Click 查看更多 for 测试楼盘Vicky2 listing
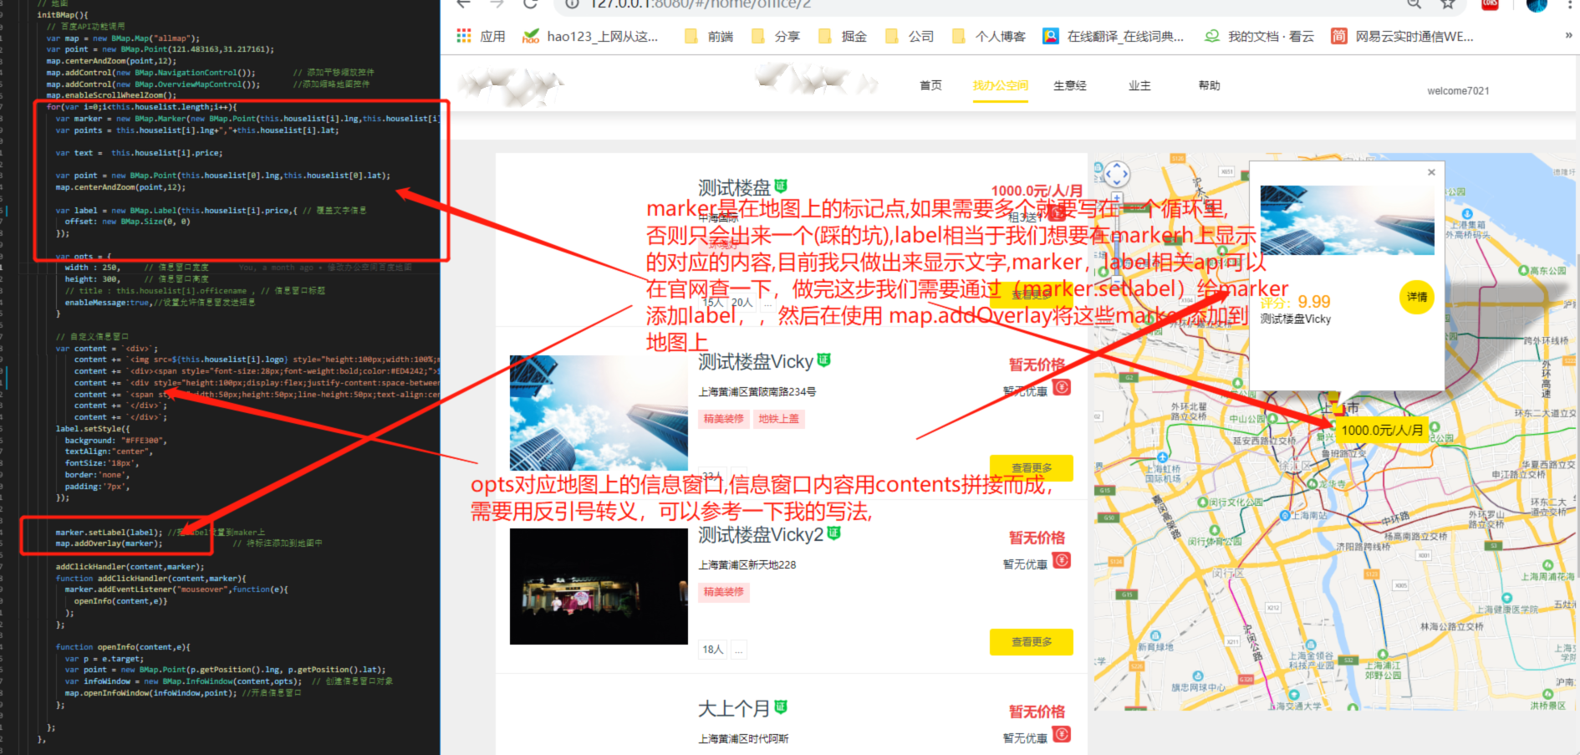Screen dimensions: 1580x755 [x=1032, y=642]
